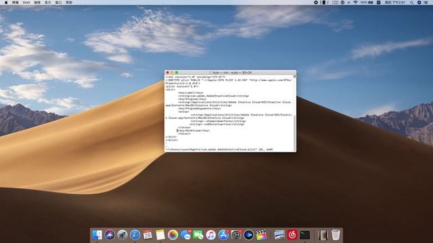
Task: Open System Preferences gear icon
Action: [x=236, y=235]
